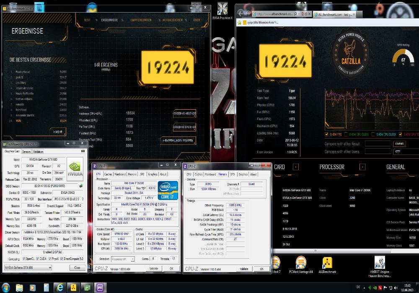Click the volume speaker tray icon
Screen dimensions: 419x293
pos(396,288)
